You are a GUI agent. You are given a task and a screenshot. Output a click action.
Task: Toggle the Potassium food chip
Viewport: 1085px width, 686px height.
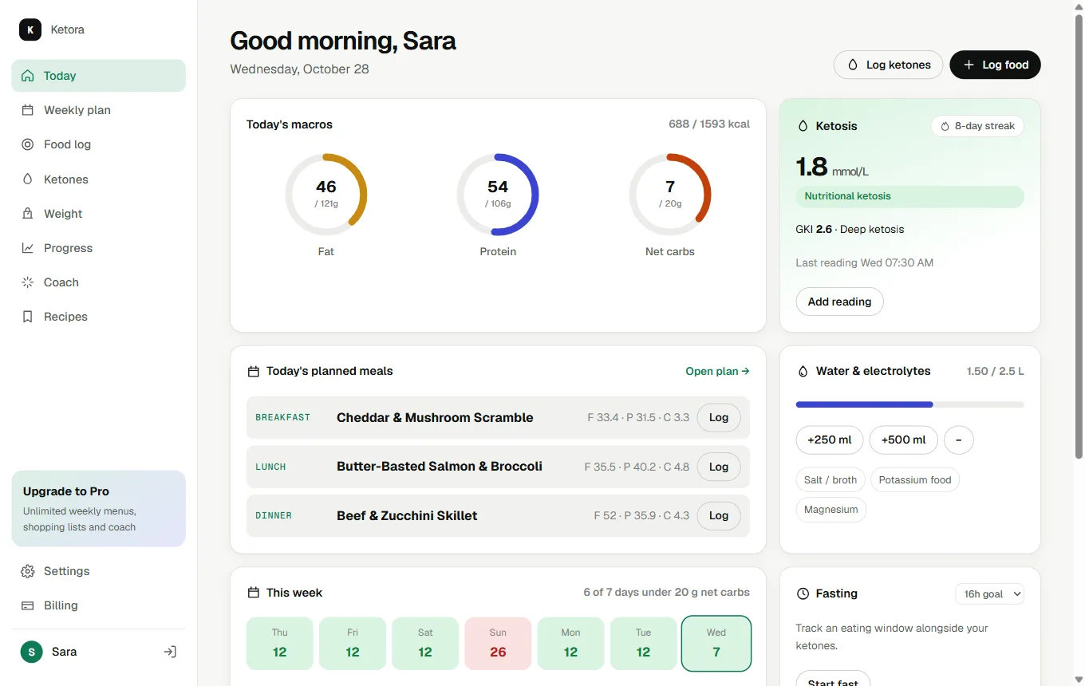[915, 479]
